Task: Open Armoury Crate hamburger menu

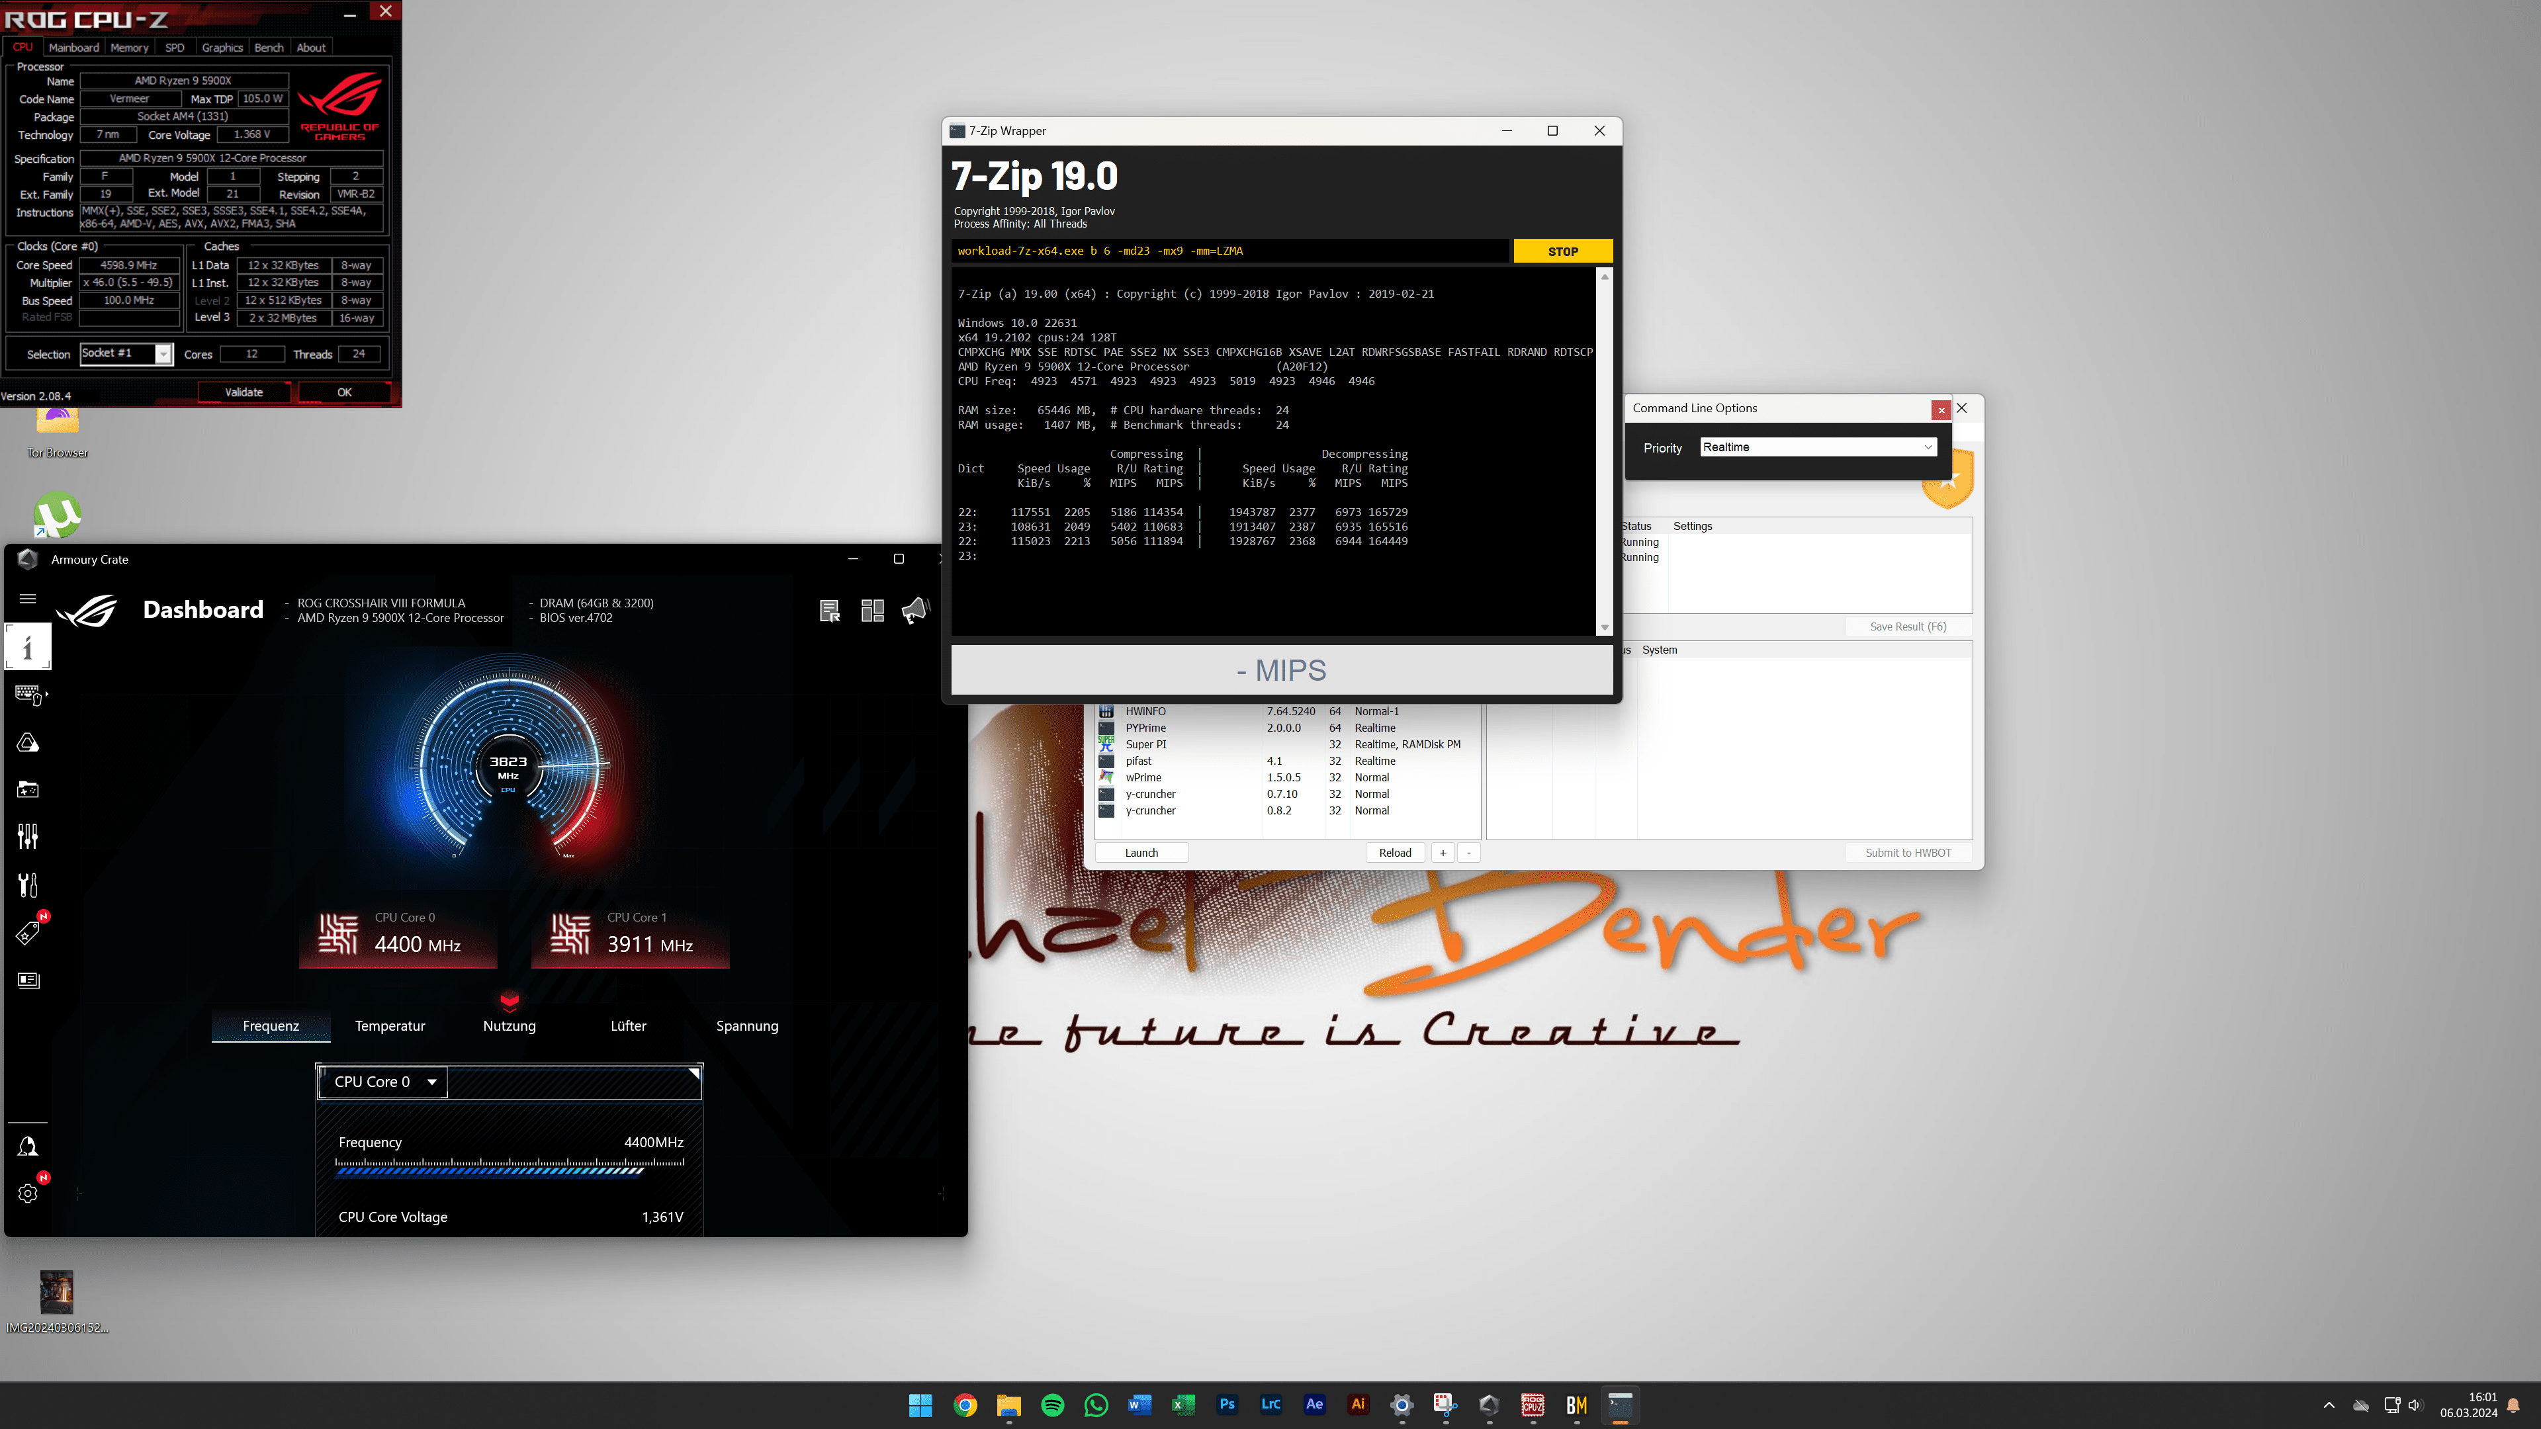Action: 28,599
